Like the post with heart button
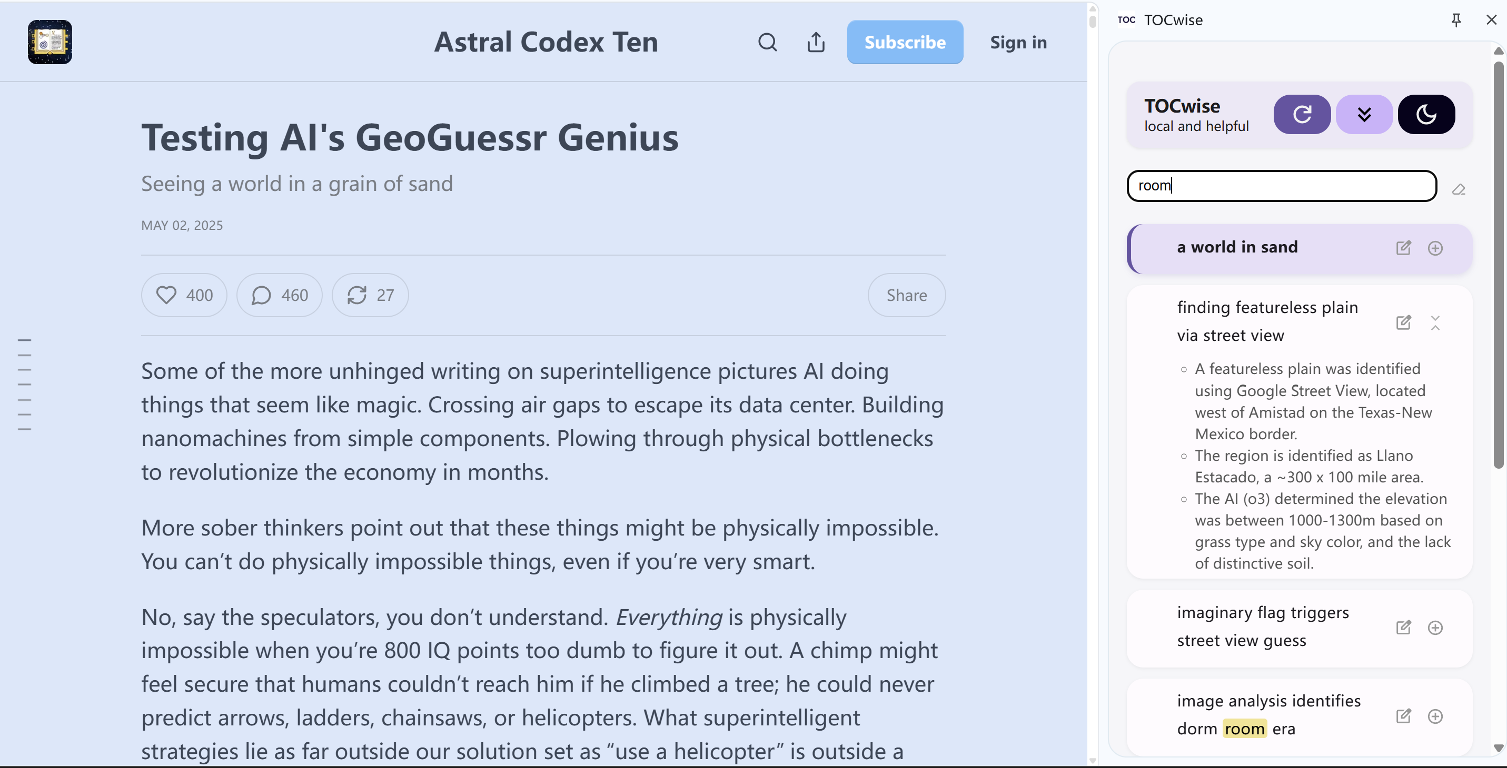 pos(184,295)
